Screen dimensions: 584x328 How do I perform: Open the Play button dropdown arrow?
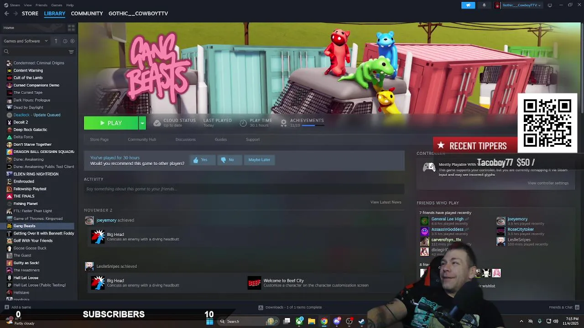click(x=142, y=123)
